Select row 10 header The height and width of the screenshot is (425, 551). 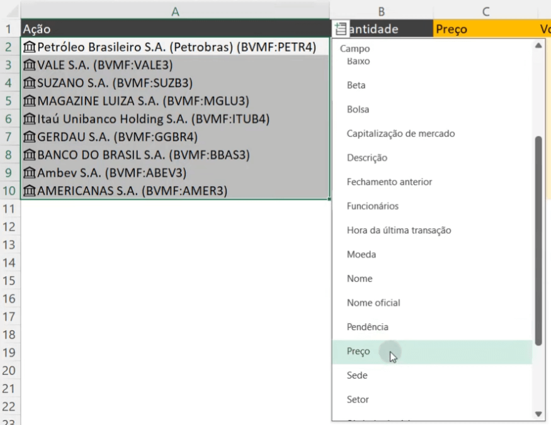pos(10,191)
